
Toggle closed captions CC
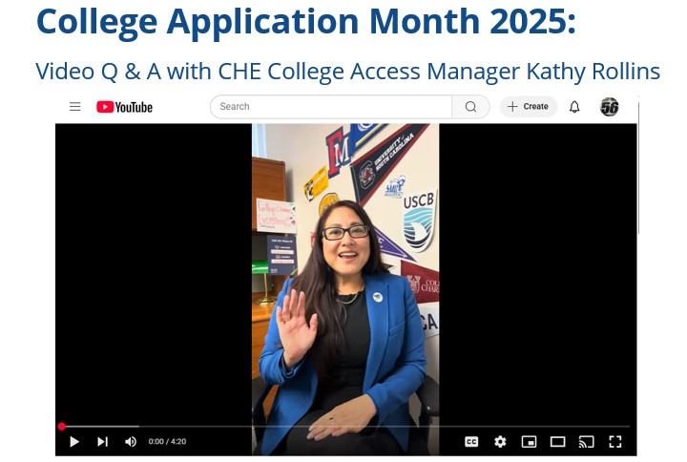(x=471, y=441)
